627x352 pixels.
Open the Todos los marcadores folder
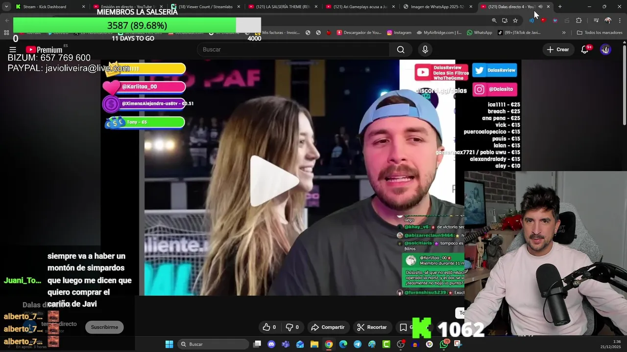click(x=600, y=33)
